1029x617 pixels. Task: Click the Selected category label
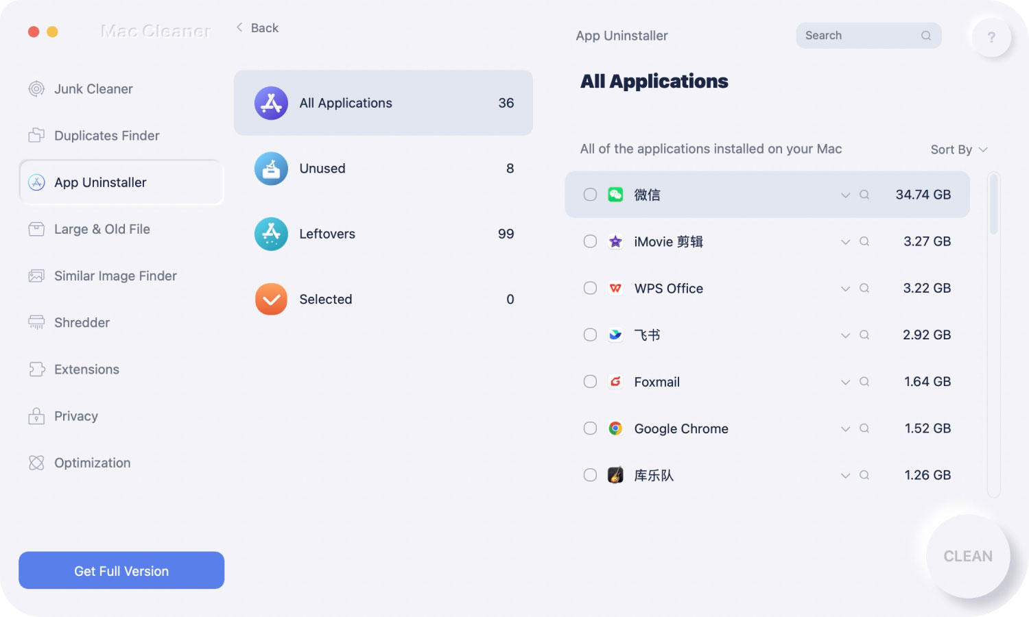pyautogui.click(x=326, y=300)
